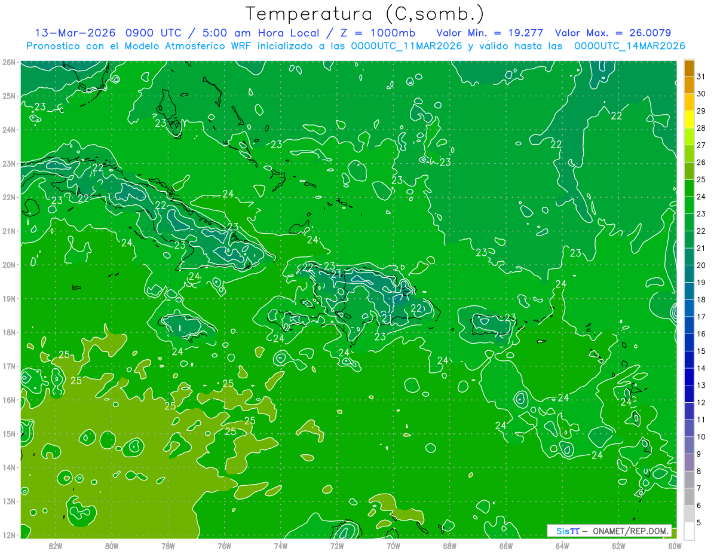
Task: Click legend value "8" on the color scale
Action: pos(699,471)
